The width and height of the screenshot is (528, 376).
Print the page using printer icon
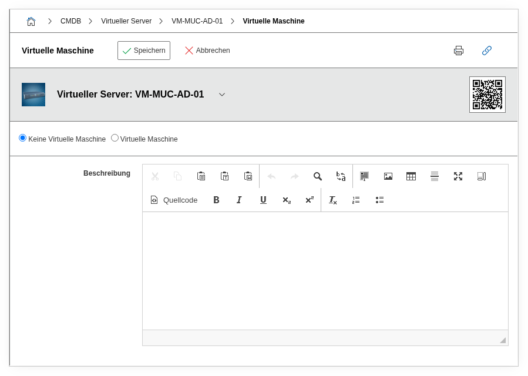459,51
